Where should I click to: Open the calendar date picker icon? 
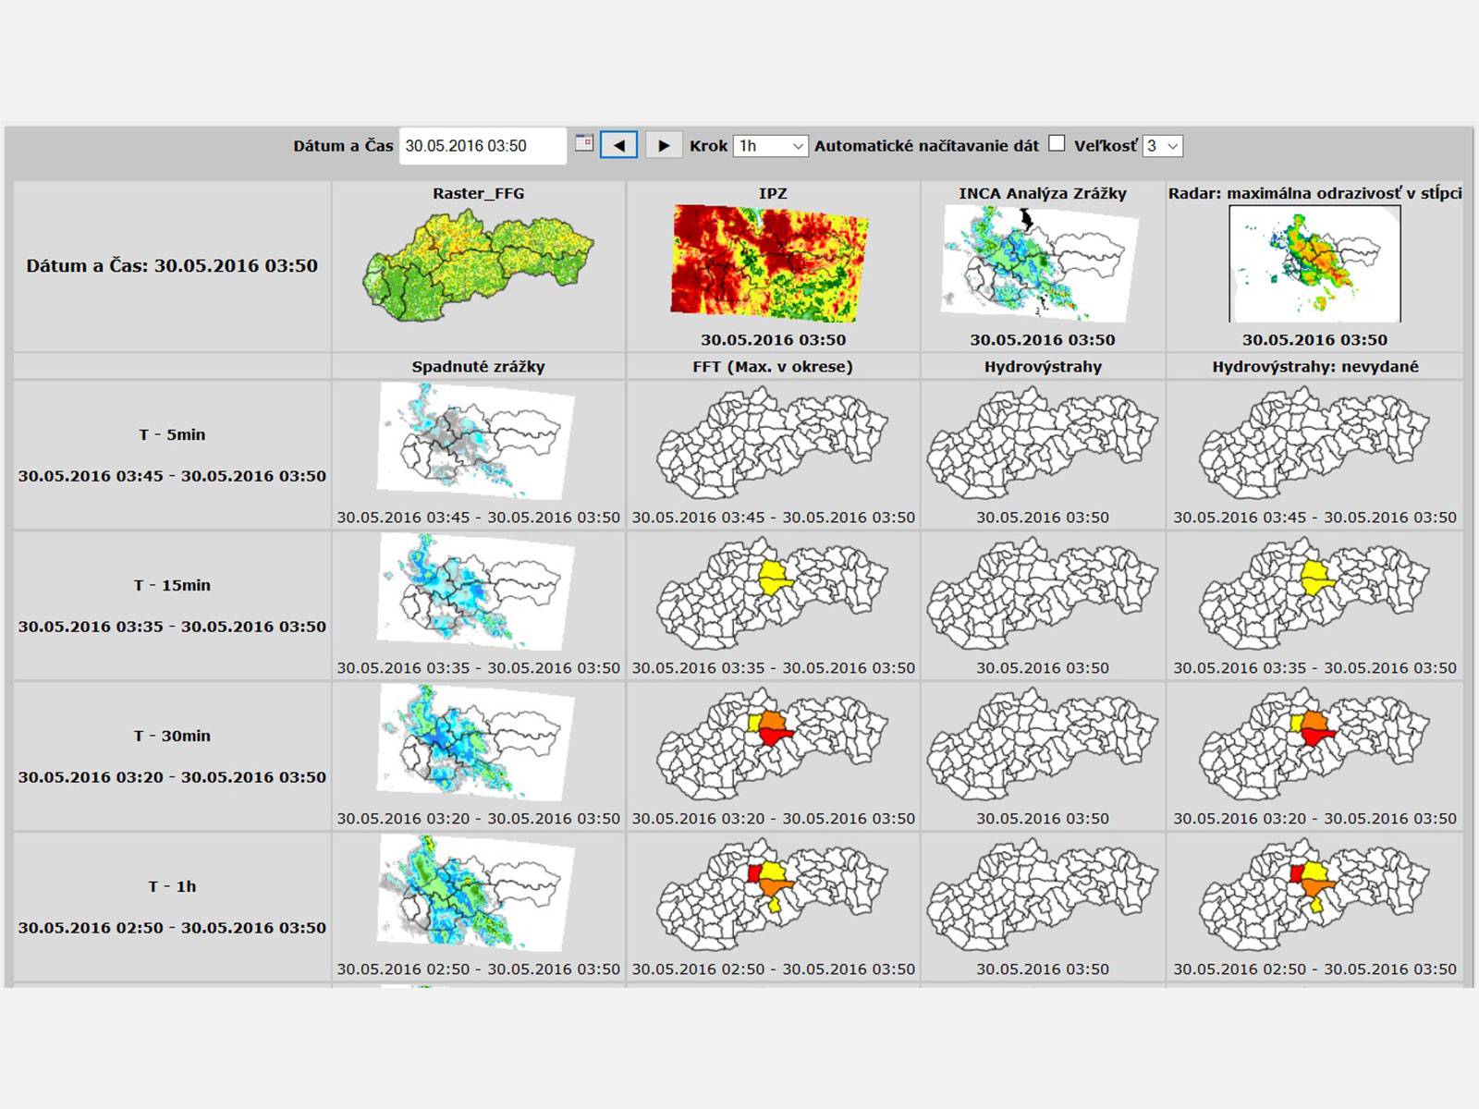click(583, 143)
